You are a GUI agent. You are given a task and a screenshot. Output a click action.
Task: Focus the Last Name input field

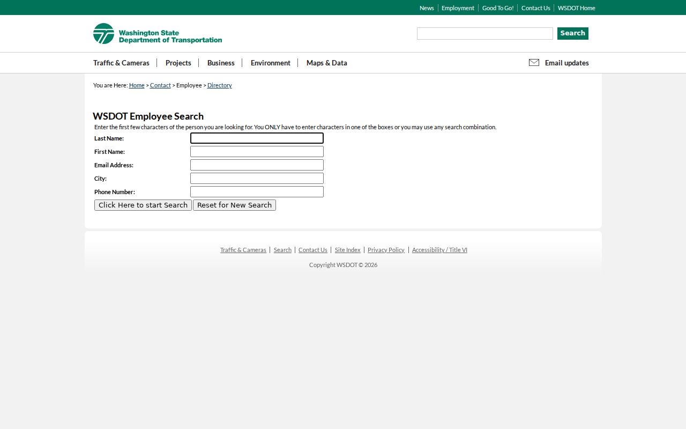(257, 138)
